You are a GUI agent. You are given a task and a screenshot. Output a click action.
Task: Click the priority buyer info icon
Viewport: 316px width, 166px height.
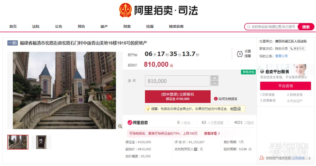point(195,149)
